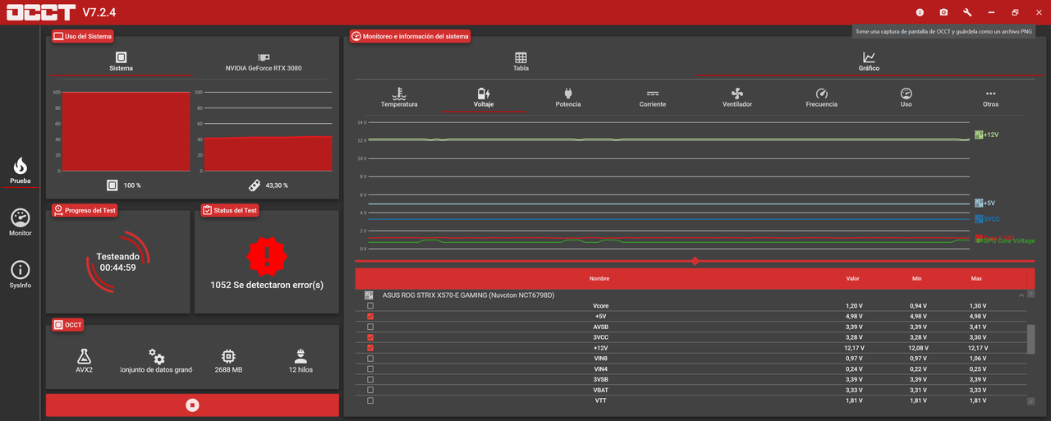Switch to the Gráfico view tab
Screen dimensions: 1051x421
869,62
